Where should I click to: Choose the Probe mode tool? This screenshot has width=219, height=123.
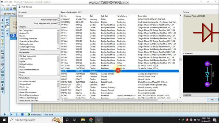pyautogui.click(x=2, y=61)
